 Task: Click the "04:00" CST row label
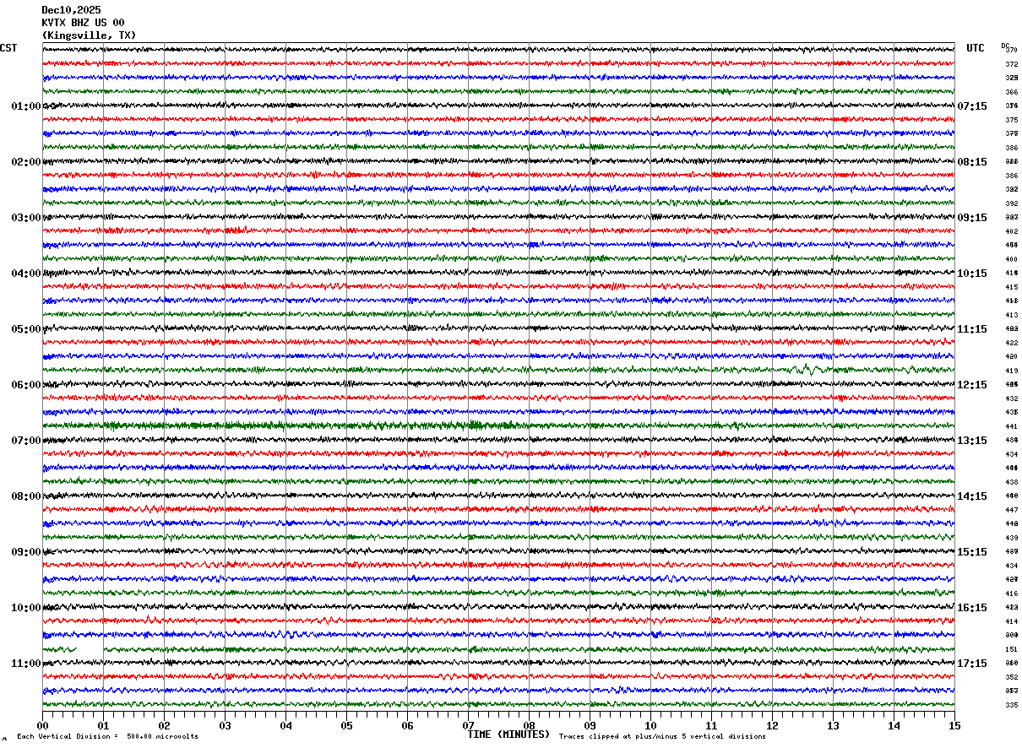pyautogui.click(x=26, y=274)
